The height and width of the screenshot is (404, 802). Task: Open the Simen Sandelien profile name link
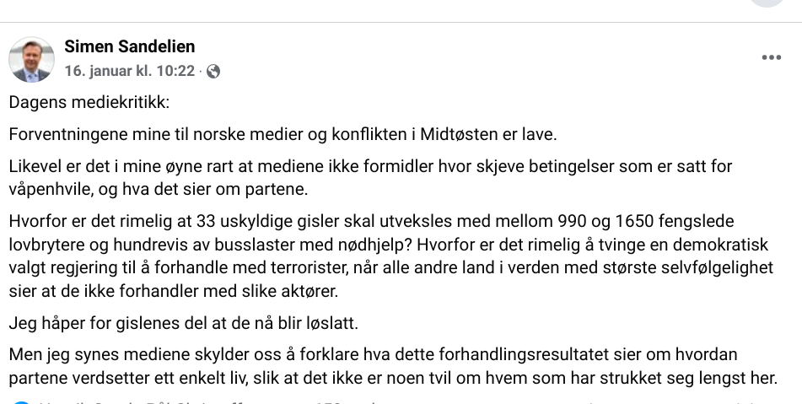click(x=129, y=46)
